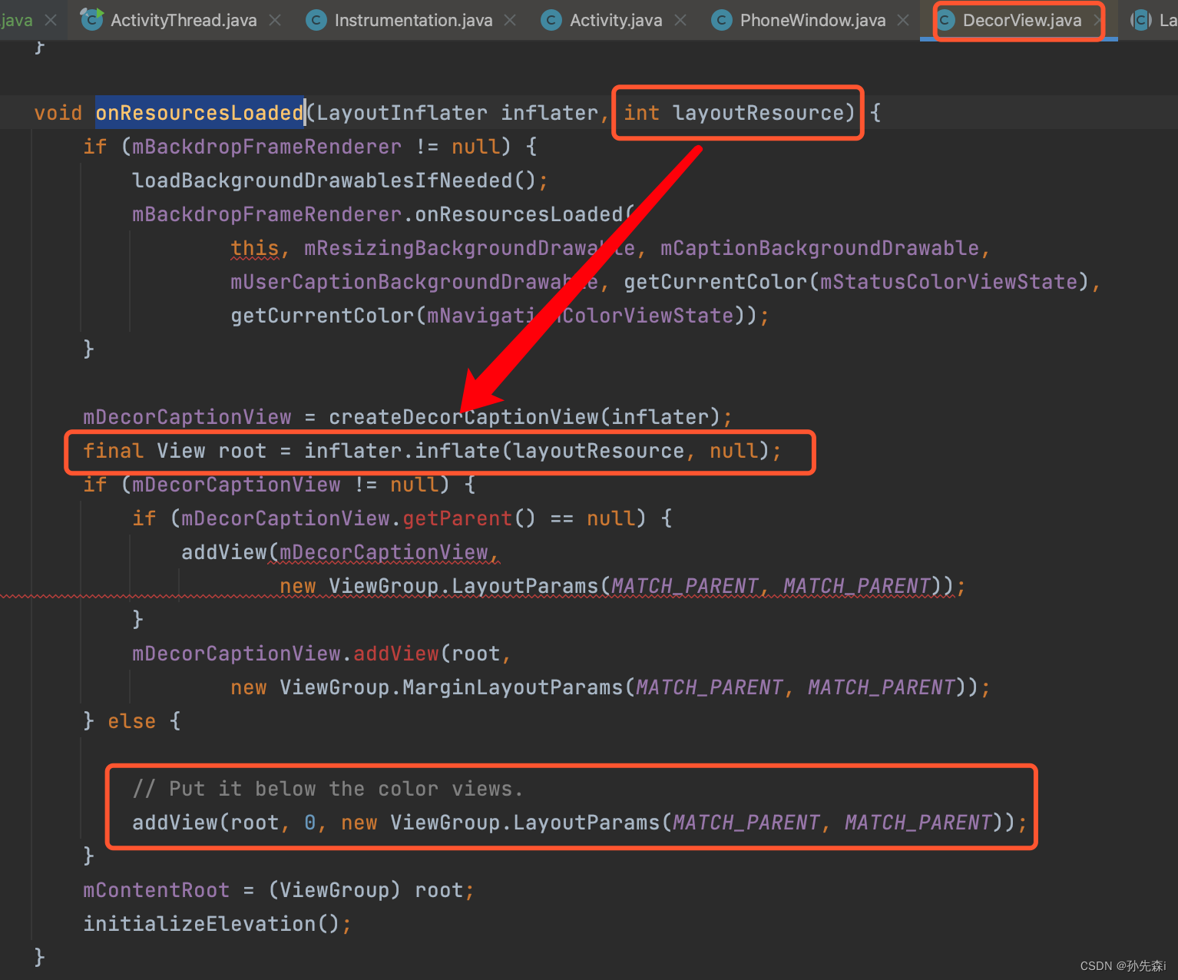Click 'inflater.inflate' call in root assignment
This screenshot has height=980, width=1178.
[402, 451]
